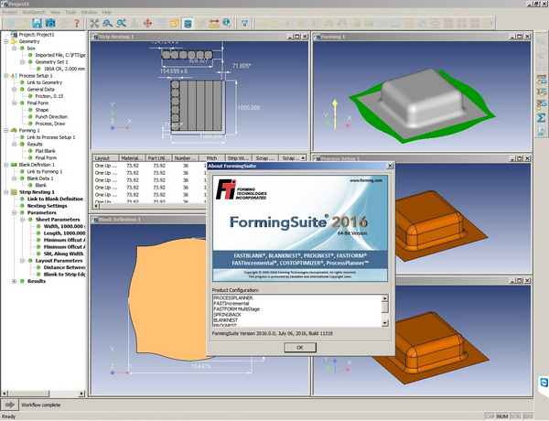
Task: Collapse the Process Setup 1 node
Action: [6, 74]
